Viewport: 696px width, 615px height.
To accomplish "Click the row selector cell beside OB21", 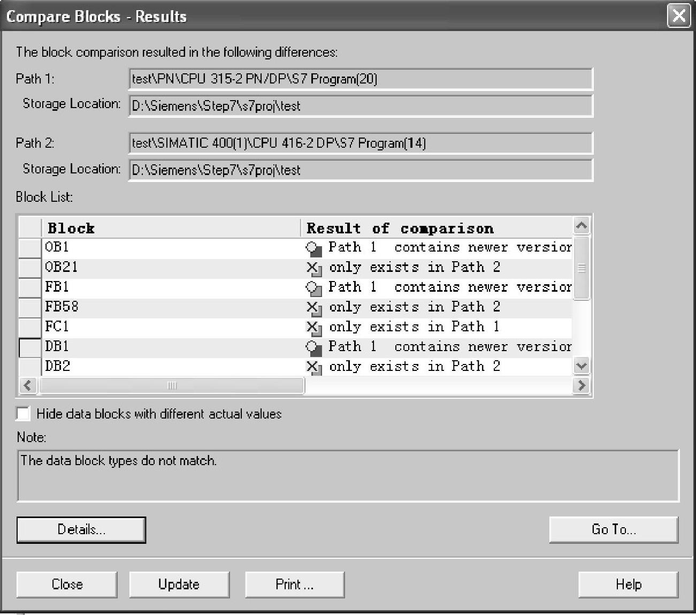I will coord(30,268).
